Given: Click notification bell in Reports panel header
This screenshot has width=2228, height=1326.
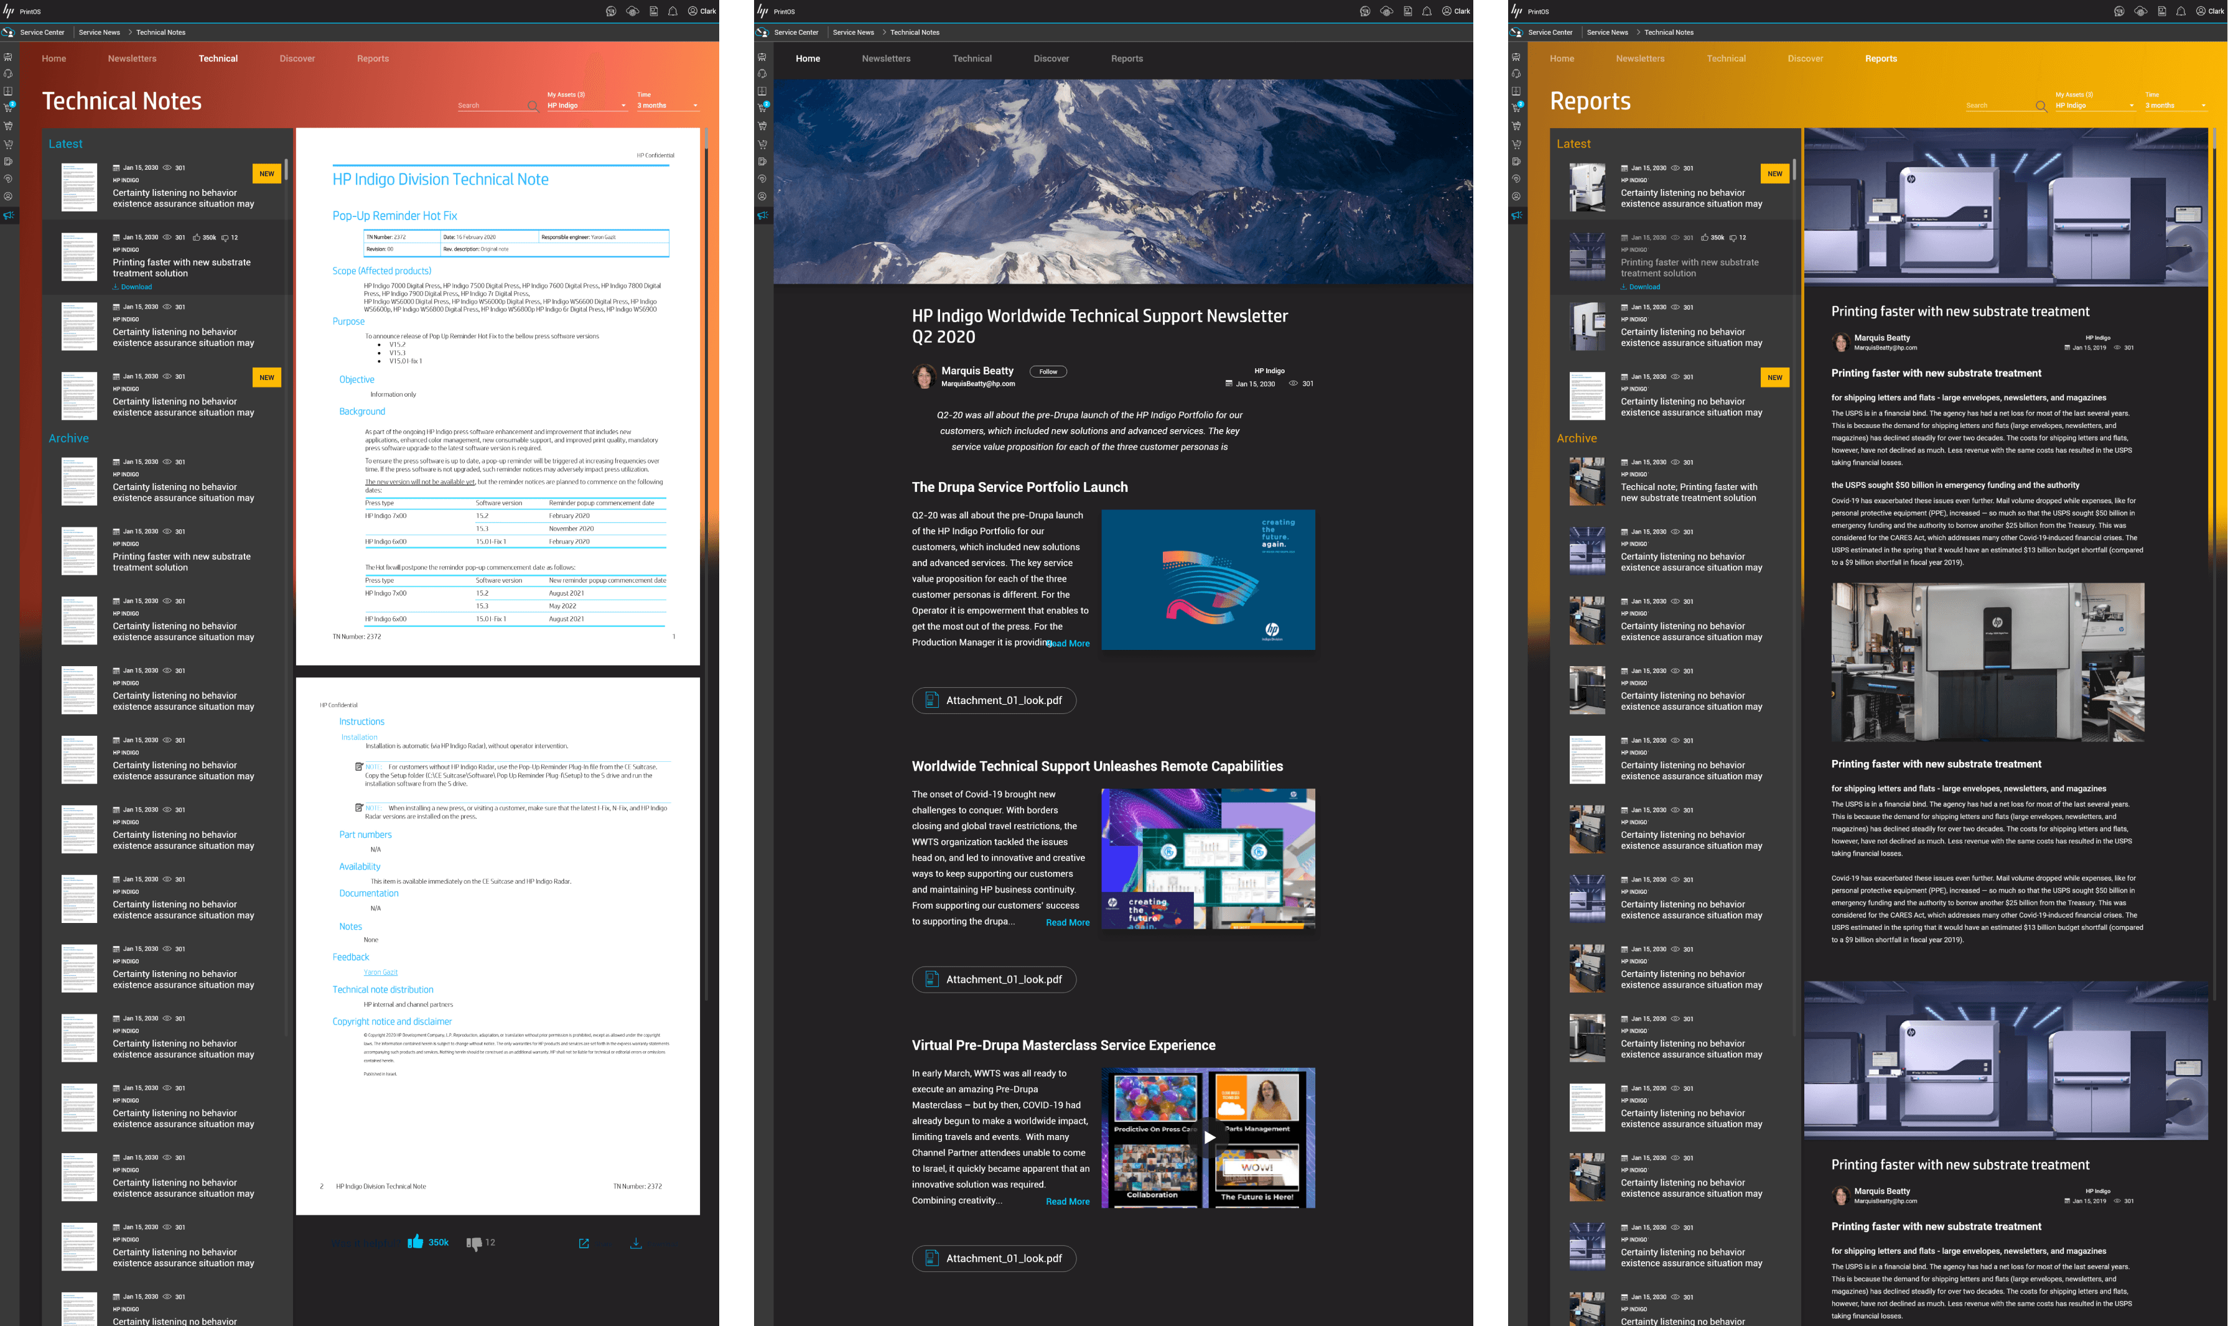Looking at the screenshot, I should pos(2181,12).
